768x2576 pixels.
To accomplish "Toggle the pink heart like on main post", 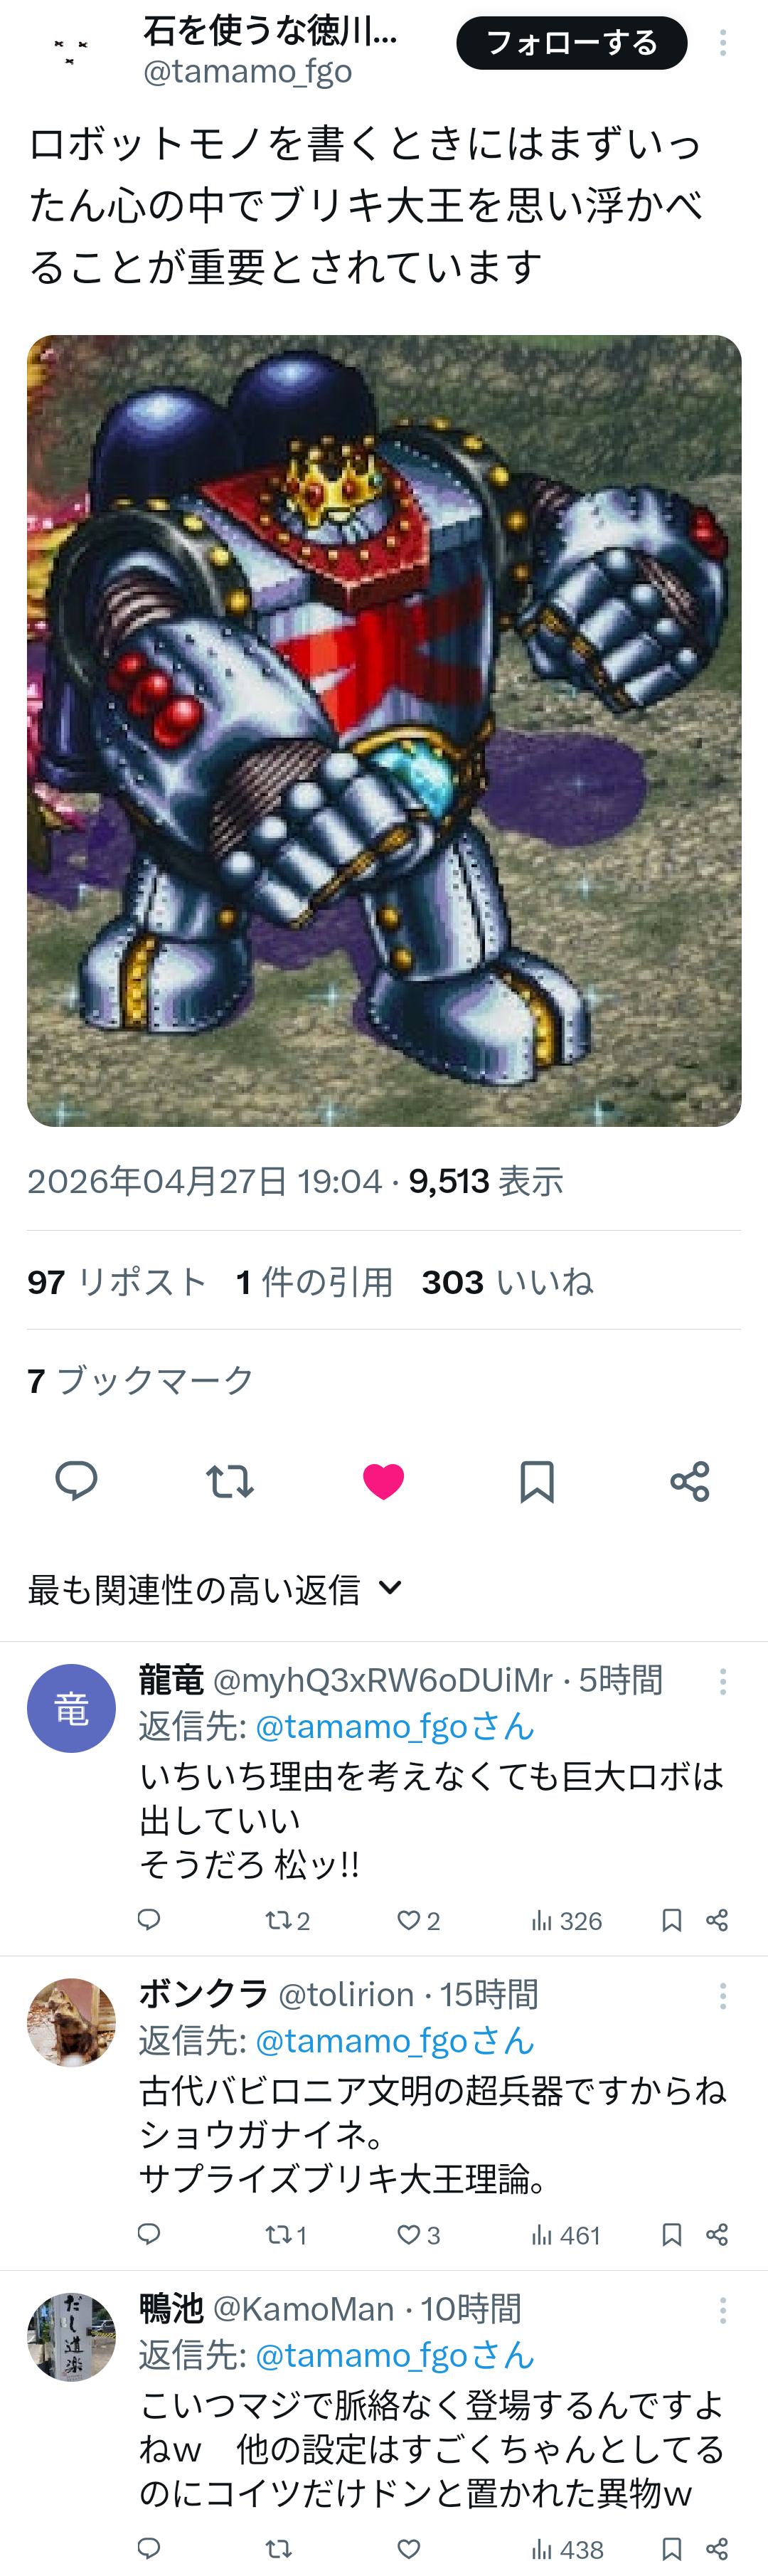I will (x=383, y=1481).
